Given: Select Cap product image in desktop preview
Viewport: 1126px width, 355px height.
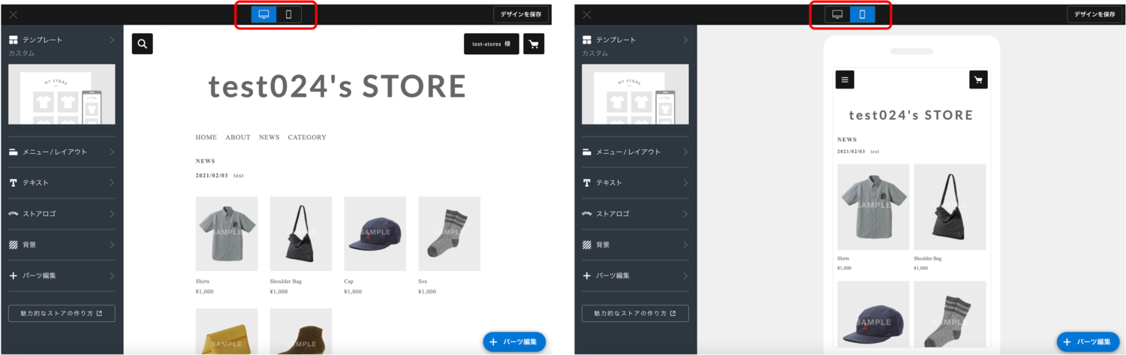Looking at the screenshot, I should coord(375,233).
